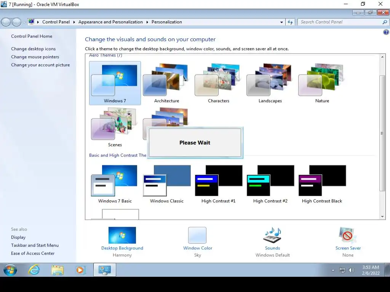Expand arrow after Appearance and Personalization
Screen dimensions: 390x292
pyautogui.click(x=147, y=22)
